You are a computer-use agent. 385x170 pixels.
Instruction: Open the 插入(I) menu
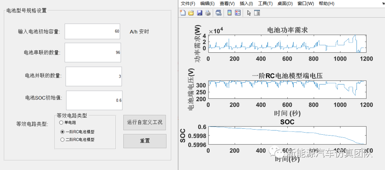(x=246, y=4)
